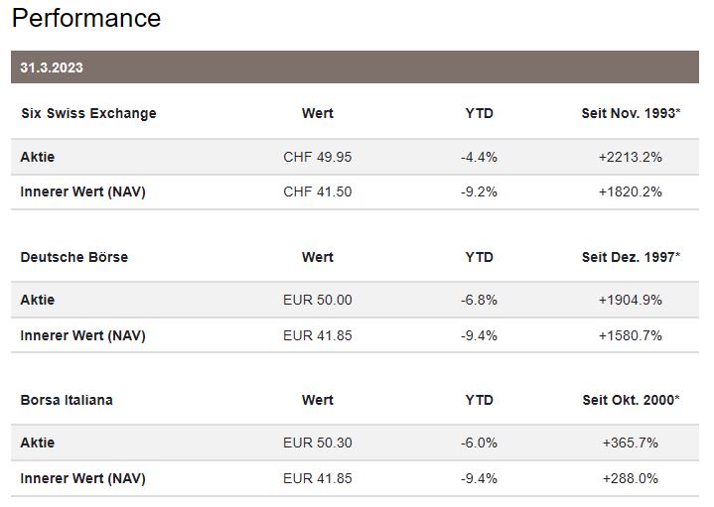The width and height of the screenshot is (714, 507).
Task: Click Seit Okt. 2000* column header
Action: pyautogui.click(x=631, y=400)
